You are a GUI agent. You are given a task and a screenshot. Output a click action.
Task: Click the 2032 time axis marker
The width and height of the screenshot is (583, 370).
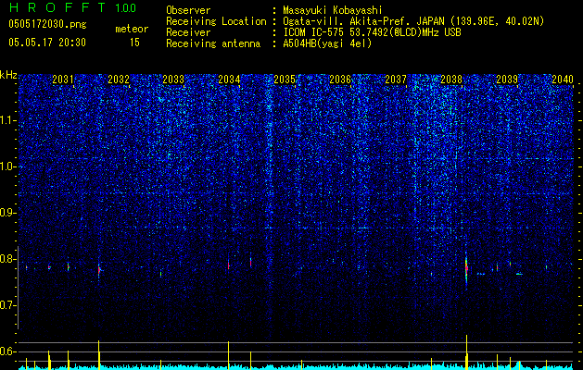119,79
